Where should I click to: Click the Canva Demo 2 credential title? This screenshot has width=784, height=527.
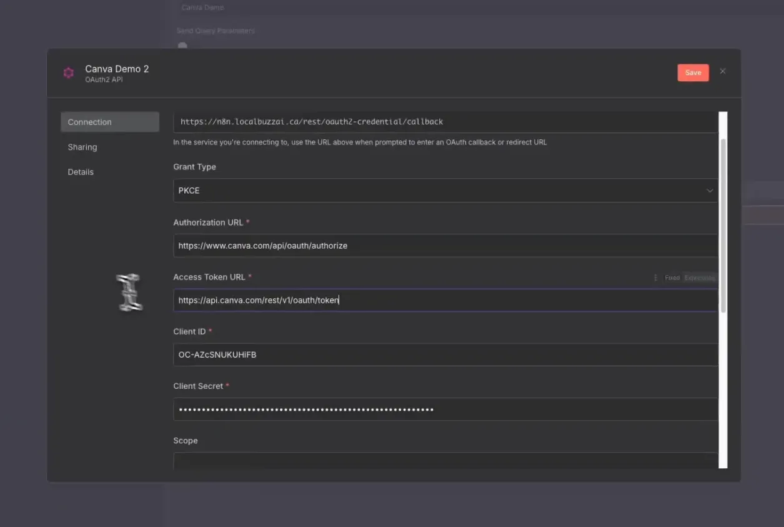click(x=117, y=69)
